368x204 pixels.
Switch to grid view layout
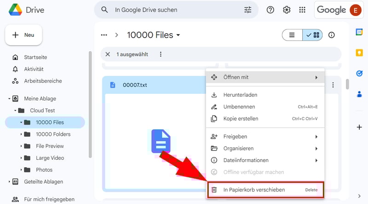[313, 35]
